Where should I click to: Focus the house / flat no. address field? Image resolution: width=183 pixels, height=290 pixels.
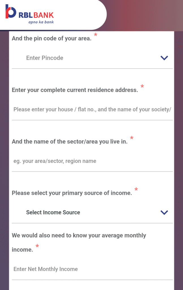(x=92, y=110)
